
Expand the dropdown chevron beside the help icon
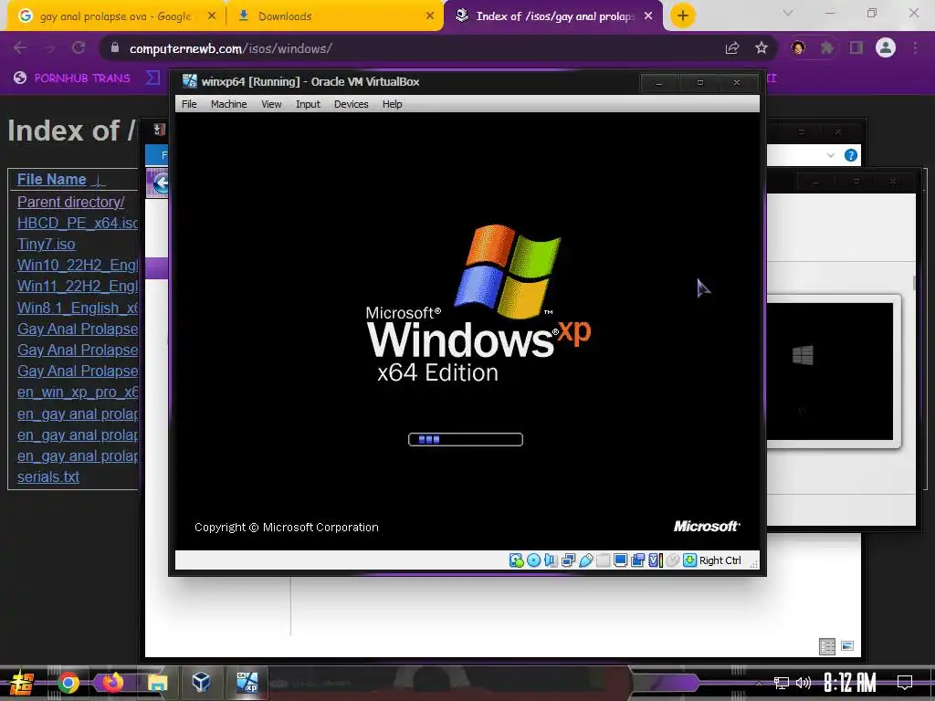(x=831, y=155)
